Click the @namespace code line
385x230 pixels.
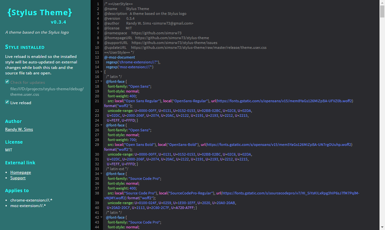click(x=143, y=33)
